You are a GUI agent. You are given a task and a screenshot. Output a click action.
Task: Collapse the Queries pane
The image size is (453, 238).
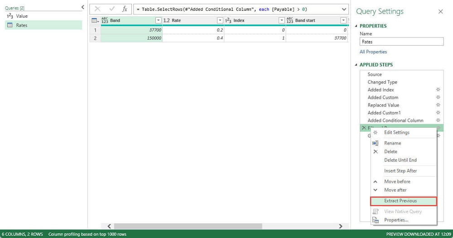click(82, 7)
